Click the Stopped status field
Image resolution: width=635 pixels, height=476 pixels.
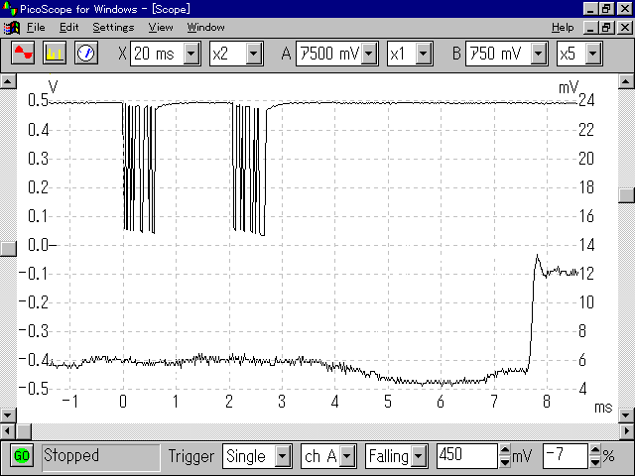click(x=101, y=457)
